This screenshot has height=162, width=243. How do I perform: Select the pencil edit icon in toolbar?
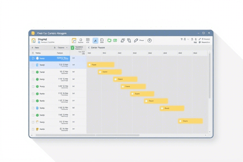coord(136,40)
